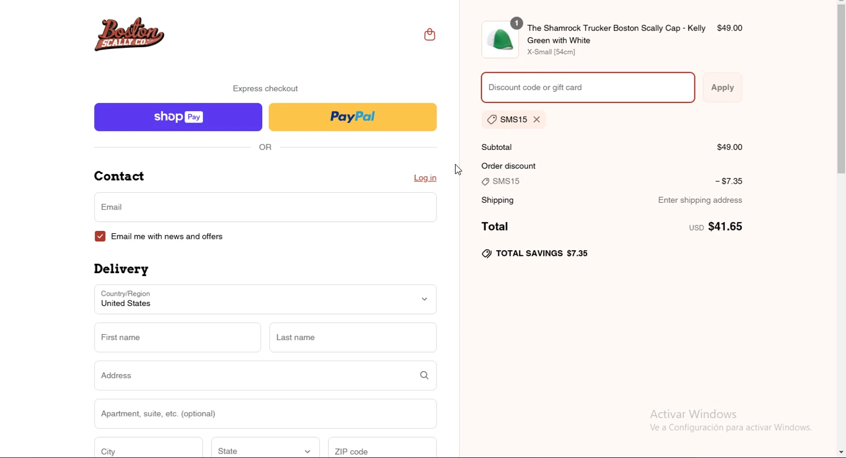
Task: Click the X-Small [54cm] size text
Action: pos(551,52)
